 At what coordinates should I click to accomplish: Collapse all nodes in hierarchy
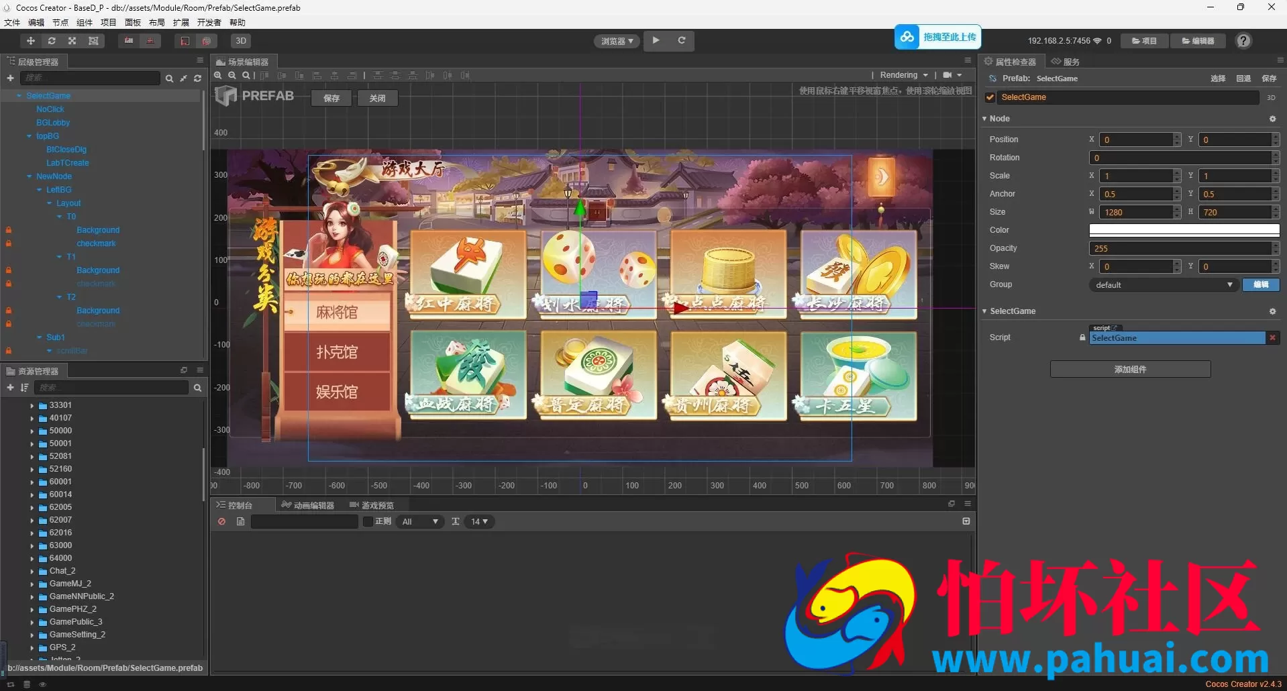click(183, 78)
